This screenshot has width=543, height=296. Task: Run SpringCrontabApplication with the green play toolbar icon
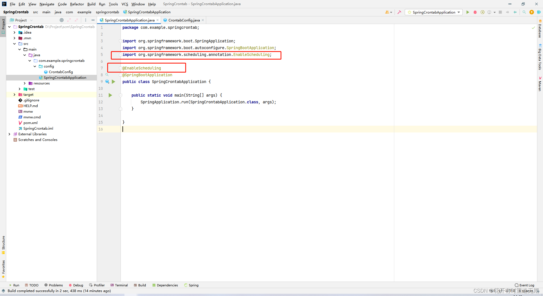[x=468, y=12]
